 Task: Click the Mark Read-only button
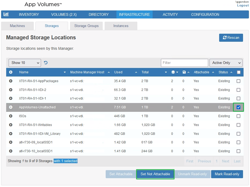(227, 174)
